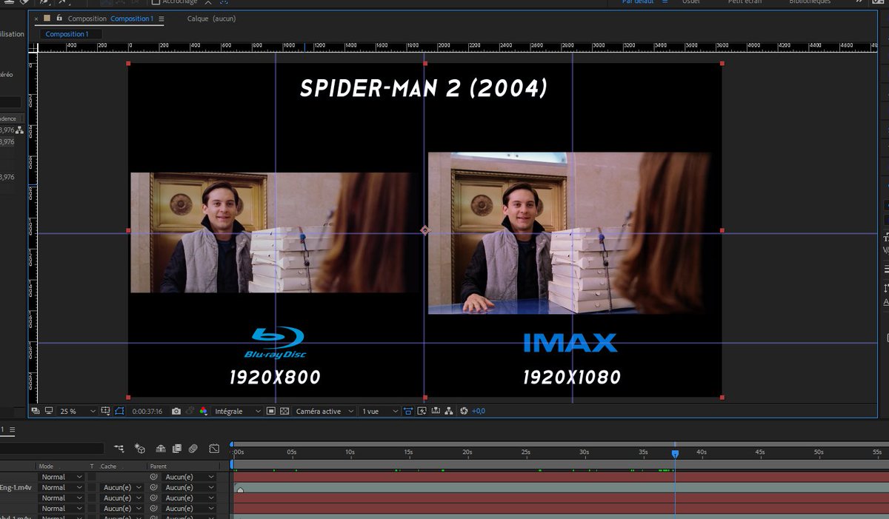This screenshot has height=519, width=889.
Task: Toggle pixel aspect ratio correction icon
Action: coord(407,411)
